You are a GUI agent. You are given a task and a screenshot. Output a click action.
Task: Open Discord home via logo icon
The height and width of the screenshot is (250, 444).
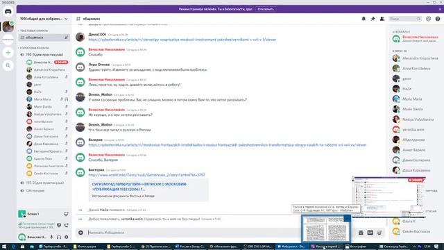(x=8, y=12)
